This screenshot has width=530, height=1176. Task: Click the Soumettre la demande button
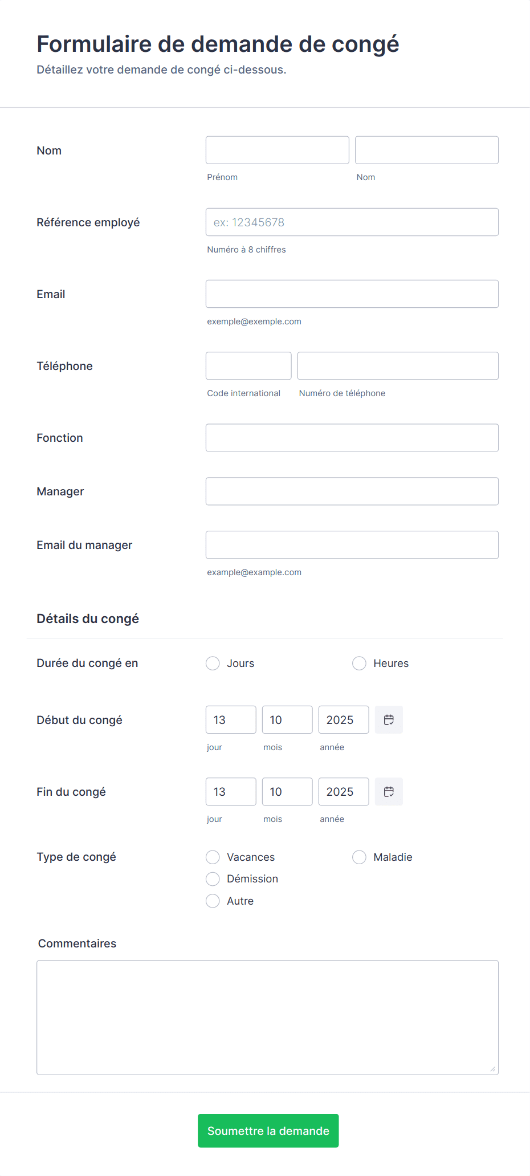pyautogui.click(x=268, y=1131)
